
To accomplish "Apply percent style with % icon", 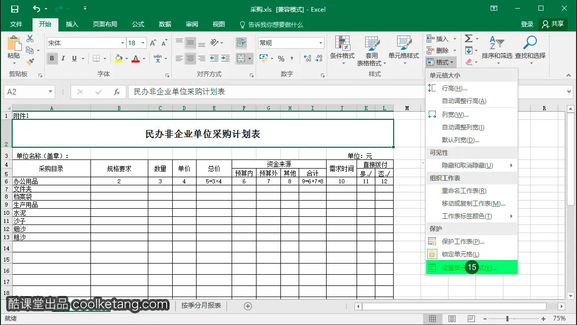I will (281, 58).
